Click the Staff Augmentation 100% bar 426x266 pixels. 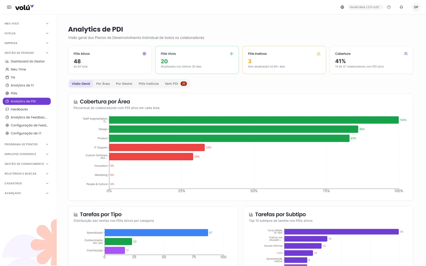click(254, 120)
